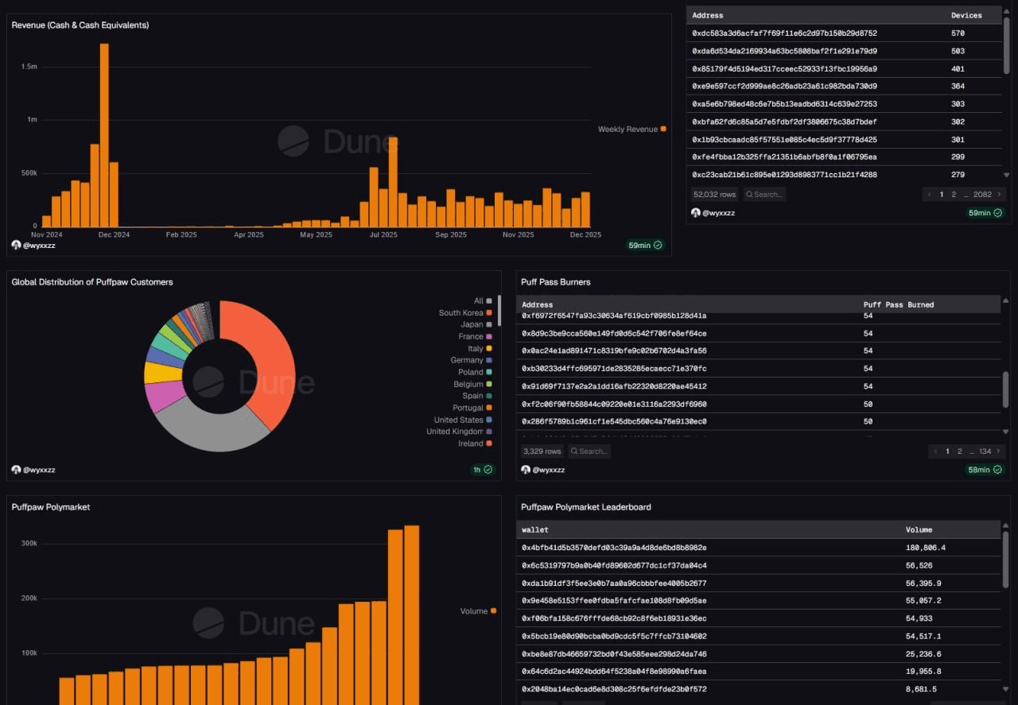Click the France color swatch in legend
This screenshot has width=1018, height=705.
coord(489,337)
